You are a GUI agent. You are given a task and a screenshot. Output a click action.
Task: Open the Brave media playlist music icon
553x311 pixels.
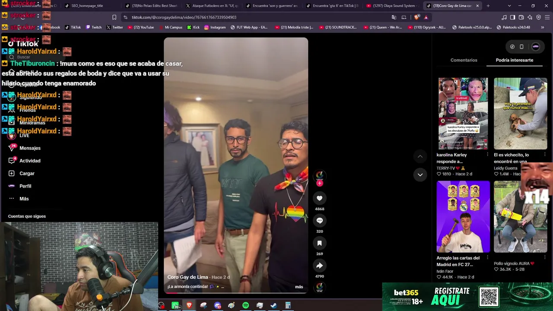pos(504,17)
